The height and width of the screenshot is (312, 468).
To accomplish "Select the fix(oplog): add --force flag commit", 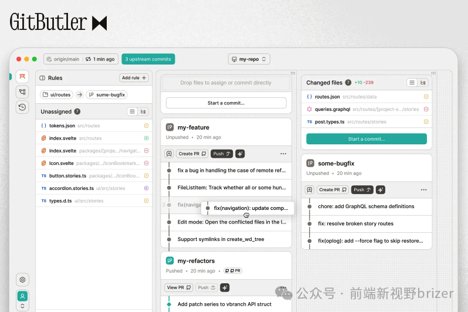I will pyautogui.click(x=367, y=241).
